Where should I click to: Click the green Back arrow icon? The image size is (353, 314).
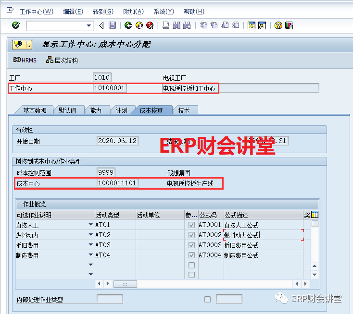[x=128, y=25]
